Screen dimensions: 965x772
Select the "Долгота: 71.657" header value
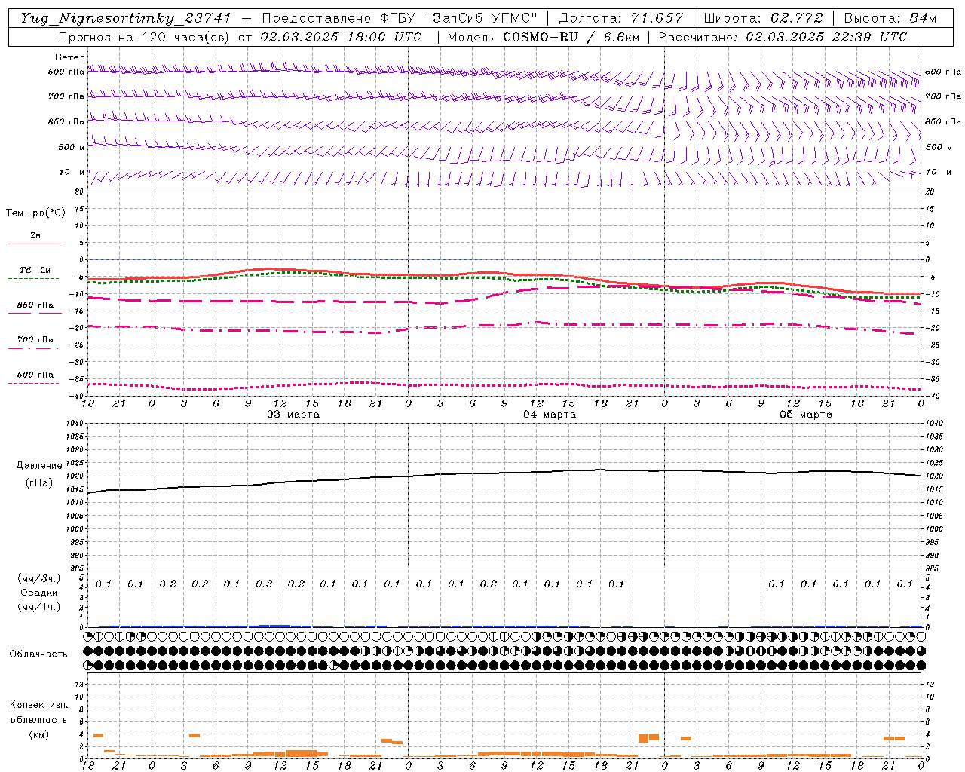621,18
